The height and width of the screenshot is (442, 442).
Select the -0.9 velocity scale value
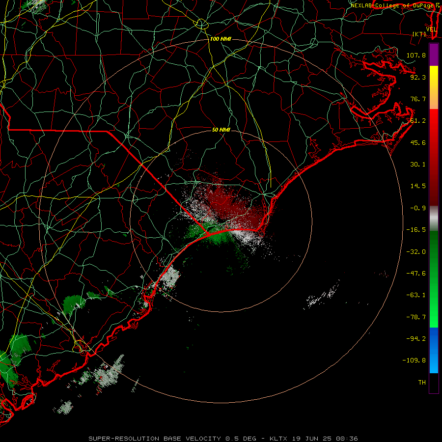[x=418, y=208]
